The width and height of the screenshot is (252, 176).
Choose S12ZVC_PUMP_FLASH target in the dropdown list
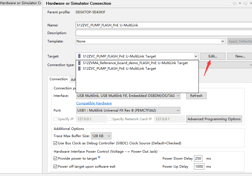click(x=119, y=69)
